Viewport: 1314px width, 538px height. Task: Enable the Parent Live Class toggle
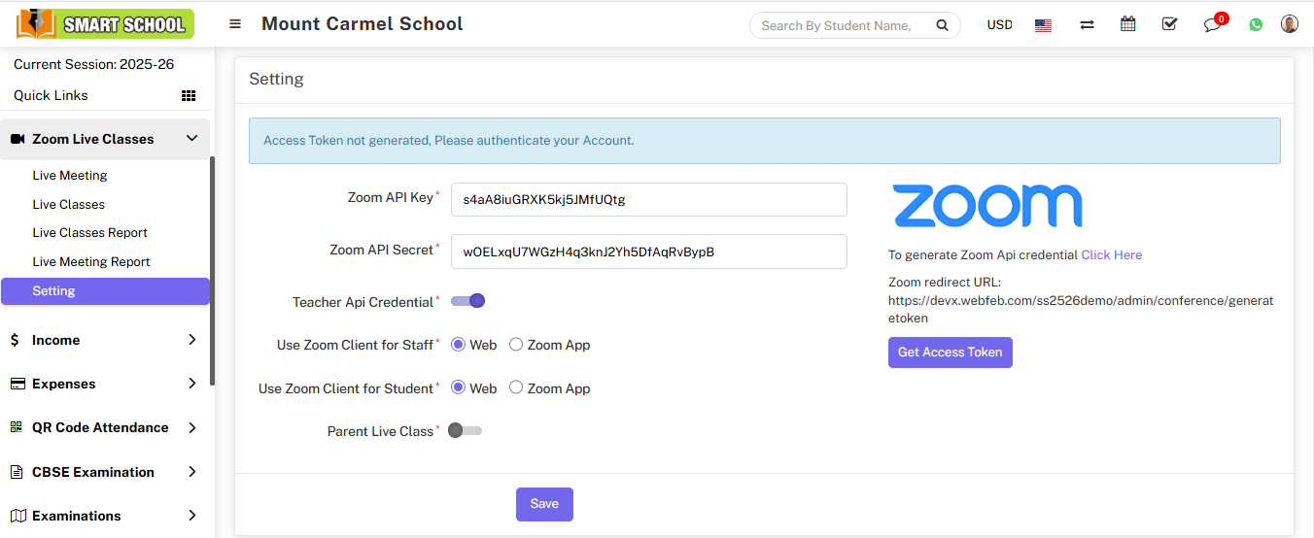point(466,430)
